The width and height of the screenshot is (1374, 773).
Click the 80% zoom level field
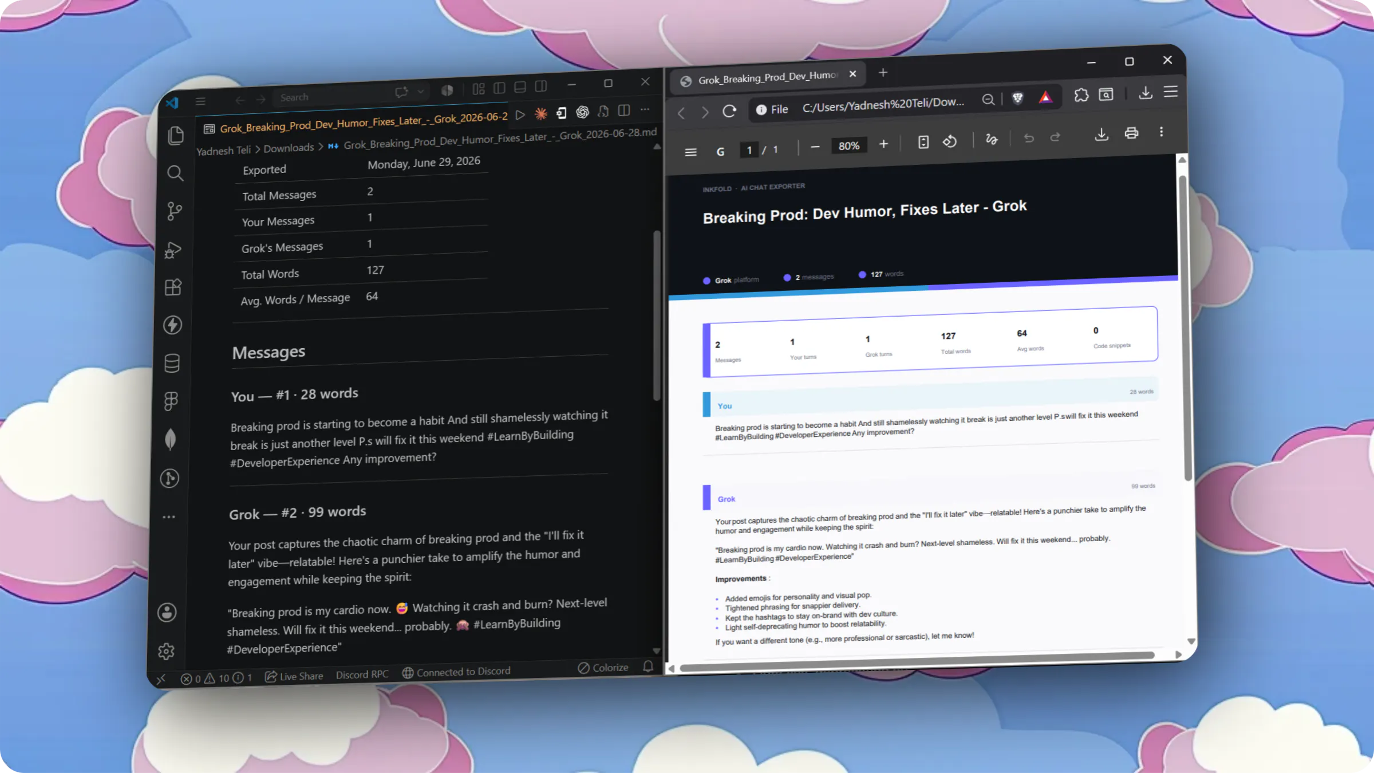coord(849,145)
